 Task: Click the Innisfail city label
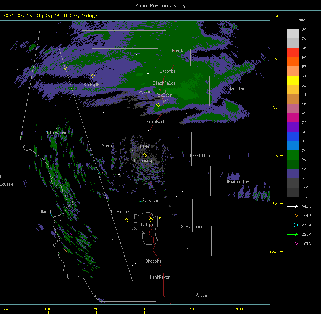[x=155, y=122]
